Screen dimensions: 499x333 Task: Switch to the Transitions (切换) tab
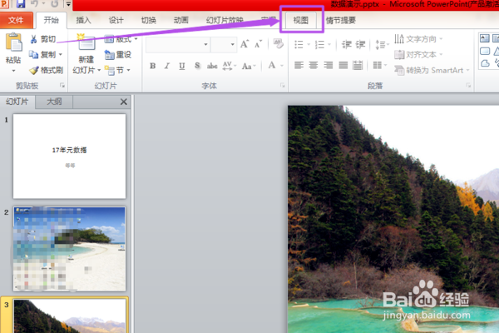[x=149, y=20]
